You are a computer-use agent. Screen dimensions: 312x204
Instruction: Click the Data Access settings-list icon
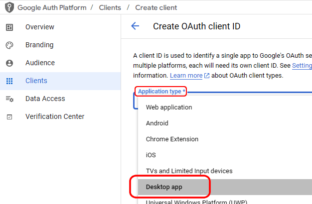click(x=9, y=99)
